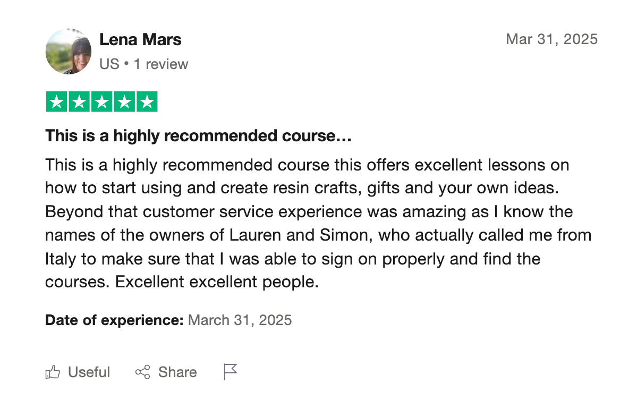
Task: Open the bold review title heading
Action: point(198,136)
